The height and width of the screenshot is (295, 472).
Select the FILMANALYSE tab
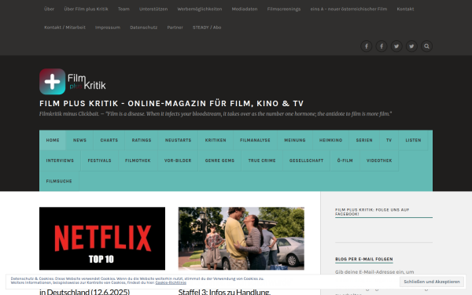click(255, 140)
